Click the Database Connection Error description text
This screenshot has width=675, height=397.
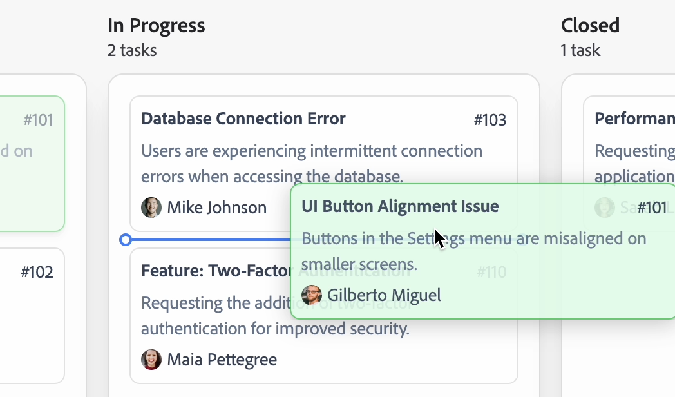pyautogui.click(x=312, y=151)
